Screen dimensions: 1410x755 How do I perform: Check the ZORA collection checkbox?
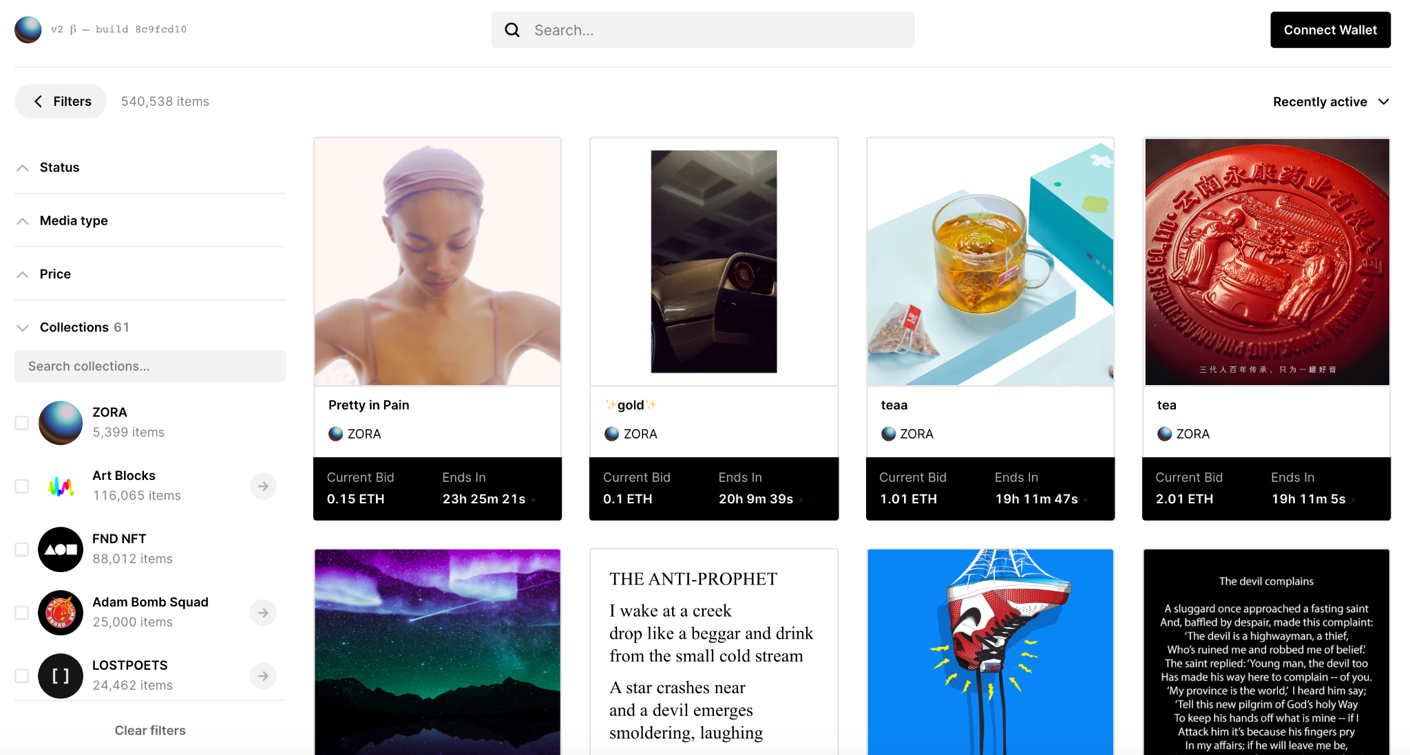click(x=22, y=423)
